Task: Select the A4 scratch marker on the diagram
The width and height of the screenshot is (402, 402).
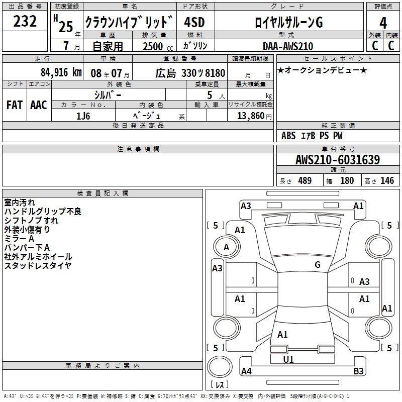Action: [x=246, y=371]
